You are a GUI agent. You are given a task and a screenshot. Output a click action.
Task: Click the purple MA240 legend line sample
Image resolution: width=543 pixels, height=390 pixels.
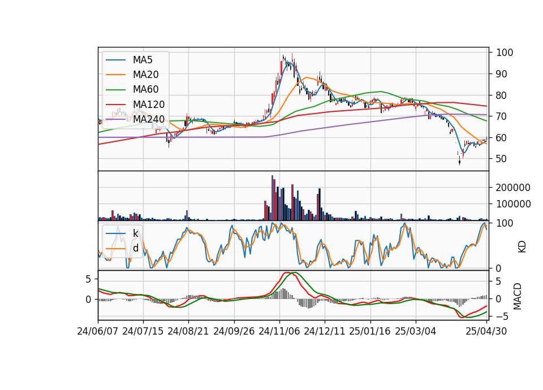(115, 119)
